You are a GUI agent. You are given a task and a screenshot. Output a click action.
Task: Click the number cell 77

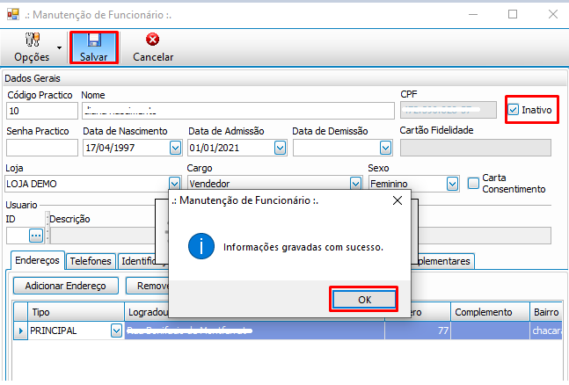[418, 331]
